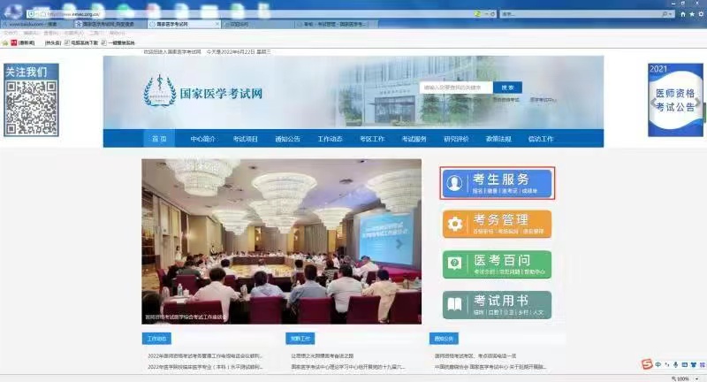Click the browser back button

tap(13, 11)
